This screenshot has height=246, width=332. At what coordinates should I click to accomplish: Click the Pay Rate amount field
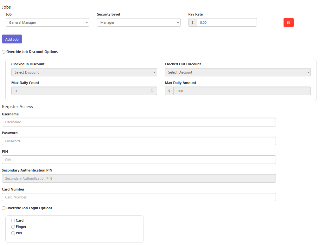[x=227, y=23]
